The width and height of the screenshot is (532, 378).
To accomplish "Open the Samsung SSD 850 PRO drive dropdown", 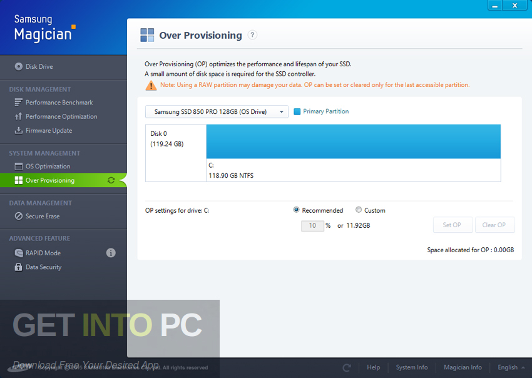I will [x=217, y=111].
